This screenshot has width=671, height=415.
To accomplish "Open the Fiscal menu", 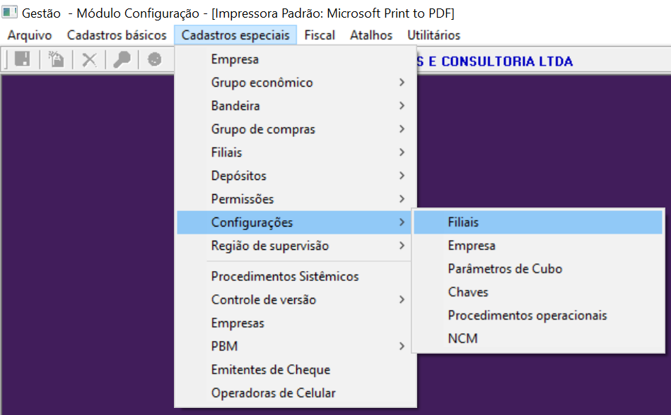I will [320, 35].
